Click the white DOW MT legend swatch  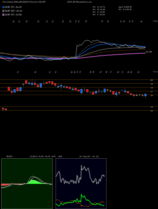pyautogui.click(x=3, y=11)
